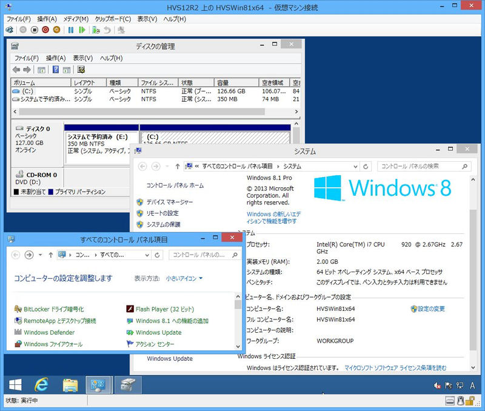Open recent locations dropdown in System window

(x=167, y=166)
